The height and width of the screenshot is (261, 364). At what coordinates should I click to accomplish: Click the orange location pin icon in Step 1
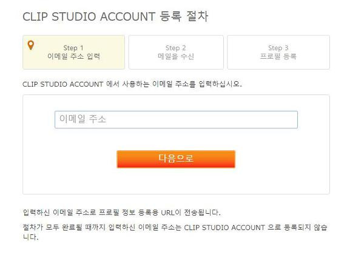tap(31, 45)
